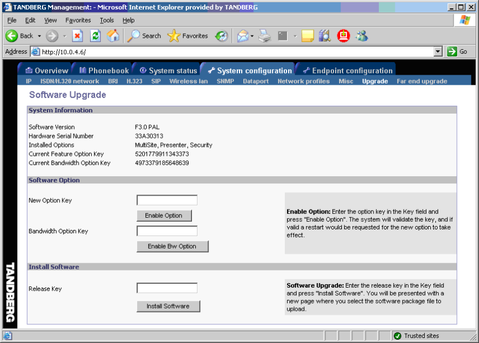Screen dimensions: 479x343
Task: Click the Mail envelope icon
Action: [243, 36]
